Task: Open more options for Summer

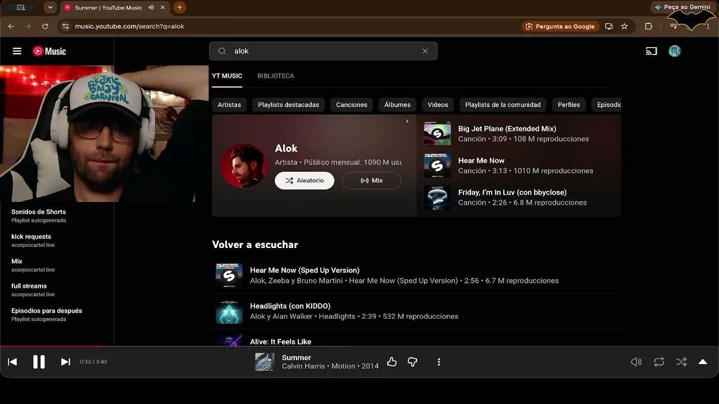Action: pyautogui.click(x=439, y=362)
